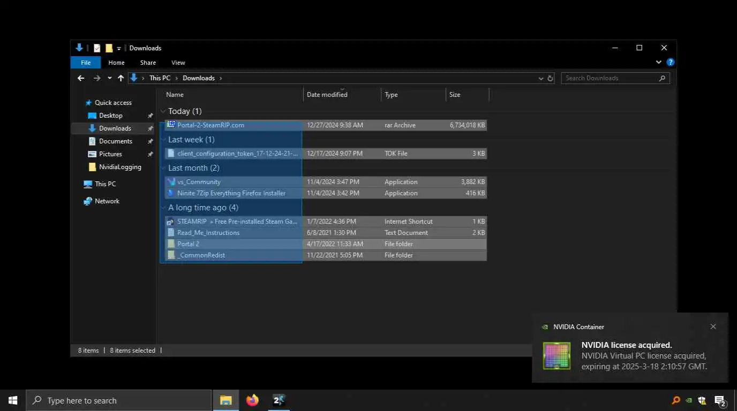Click the New folder icon in the title bar

click(109, 48)
